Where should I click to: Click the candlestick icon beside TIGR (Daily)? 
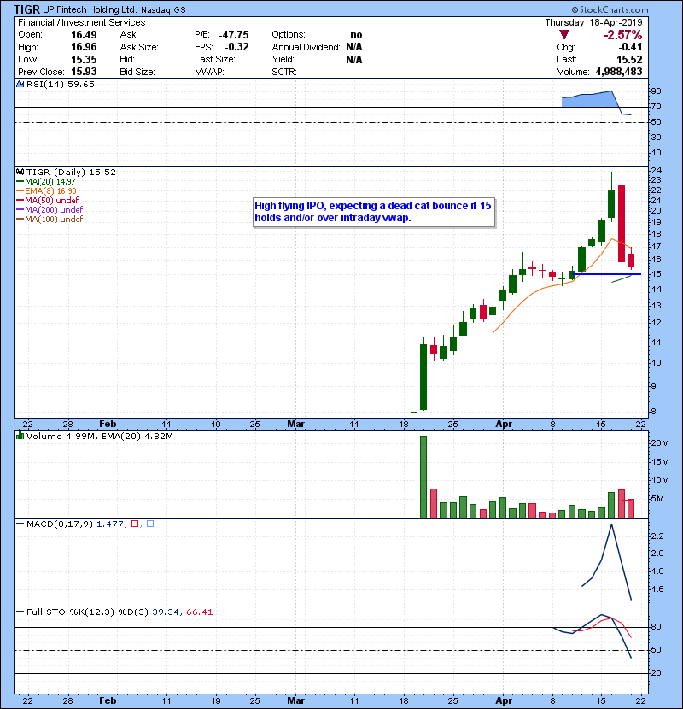pos(19,172)
